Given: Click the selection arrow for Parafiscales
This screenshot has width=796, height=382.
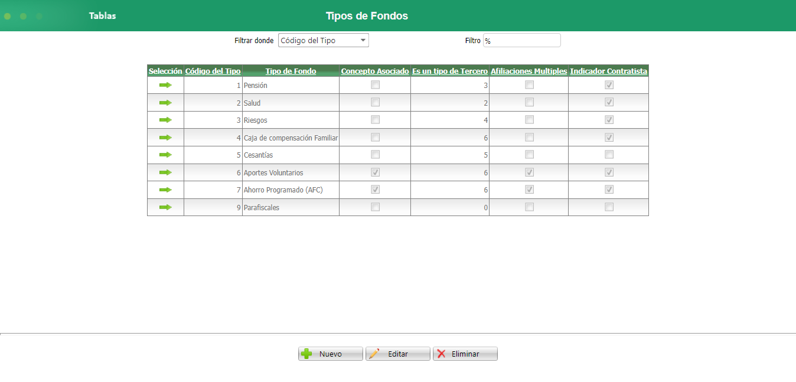Looking at the screenshot, I should pos(165,207).
